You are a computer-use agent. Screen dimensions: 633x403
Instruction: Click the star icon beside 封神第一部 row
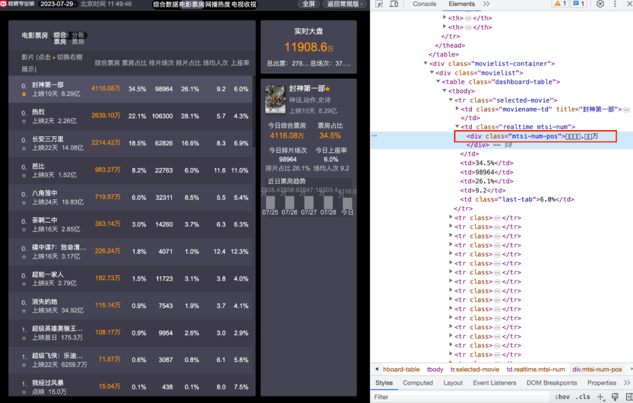pos(24,94)
